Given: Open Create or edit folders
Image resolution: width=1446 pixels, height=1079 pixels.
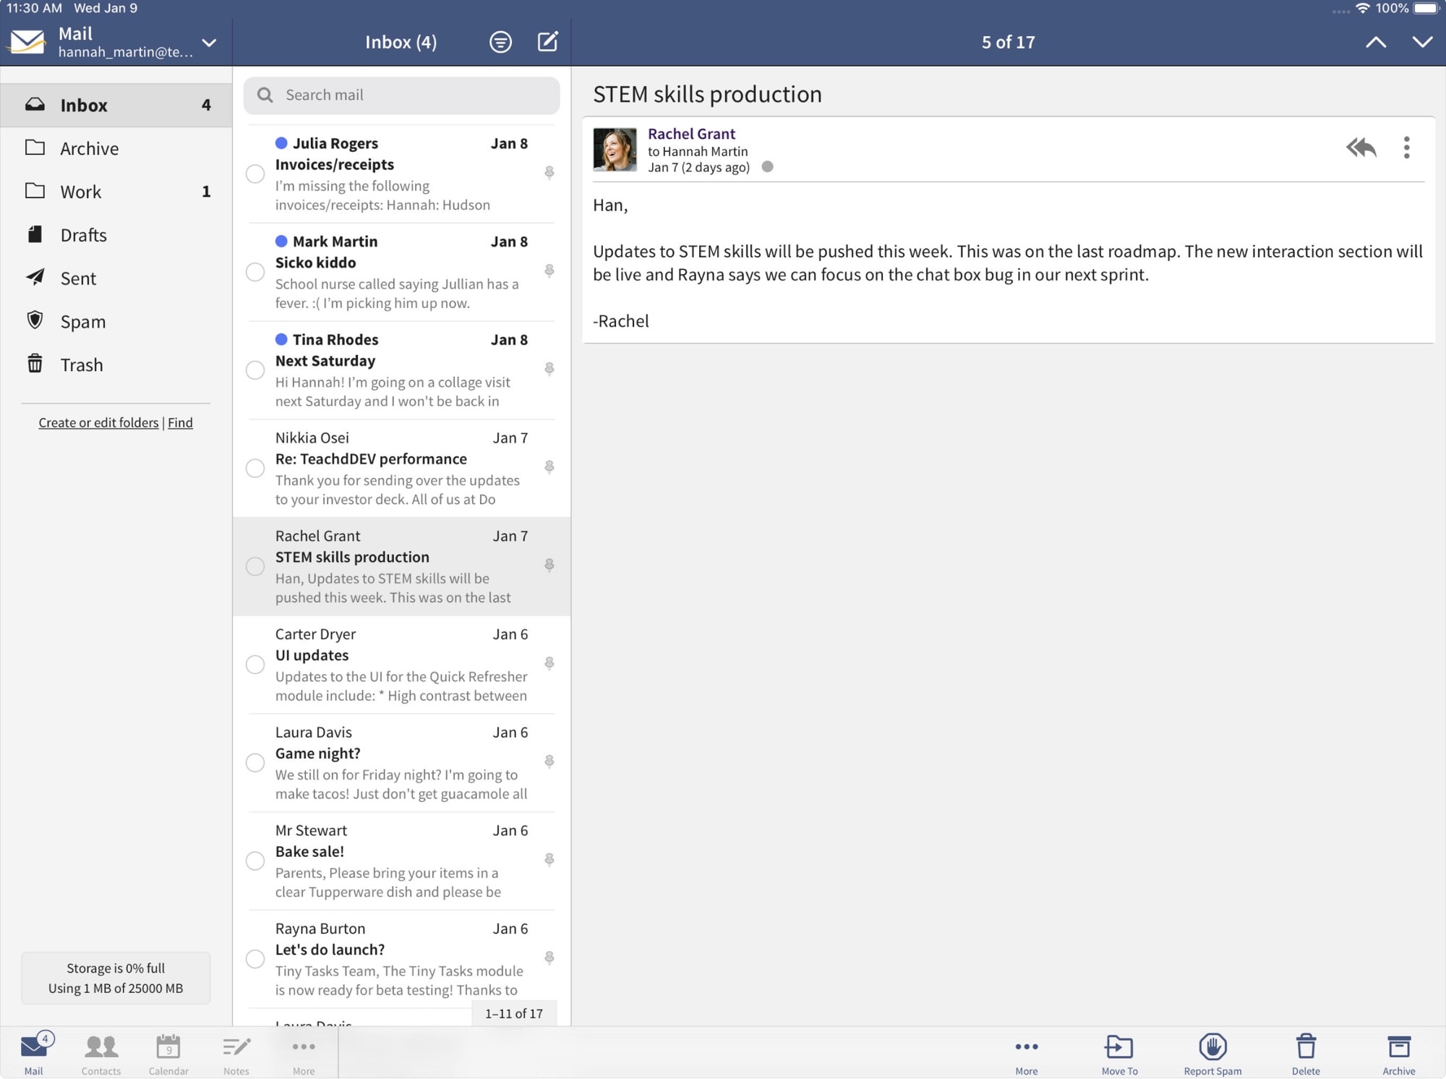Looking at the screenshot, I should click(x=98, y=422).
